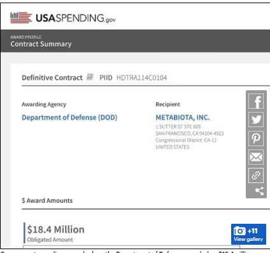Open Department of Defense (DOD) link
Screen dimensions: 270x253
pyautogui.click(x=69, y=118)
